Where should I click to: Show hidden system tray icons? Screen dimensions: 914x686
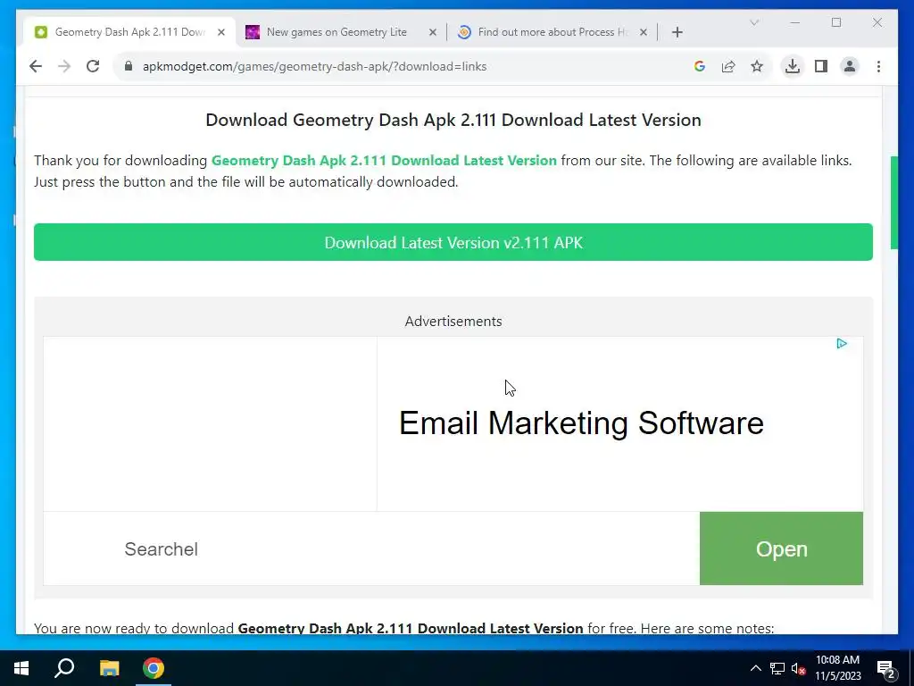click(x=755, y=668)
